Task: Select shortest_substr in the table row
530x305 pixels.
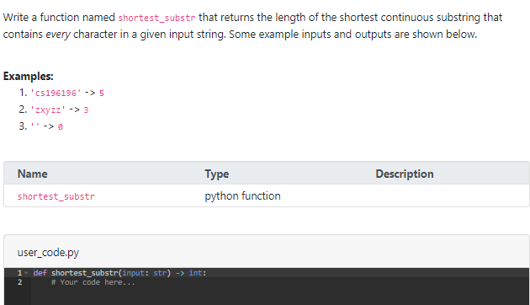Action: click(x=56, y=196)
